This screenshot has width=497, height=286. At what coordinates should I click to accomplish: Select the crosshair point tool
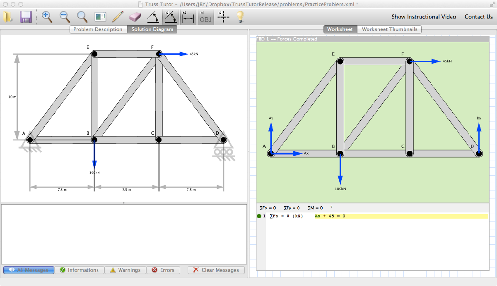223,17
